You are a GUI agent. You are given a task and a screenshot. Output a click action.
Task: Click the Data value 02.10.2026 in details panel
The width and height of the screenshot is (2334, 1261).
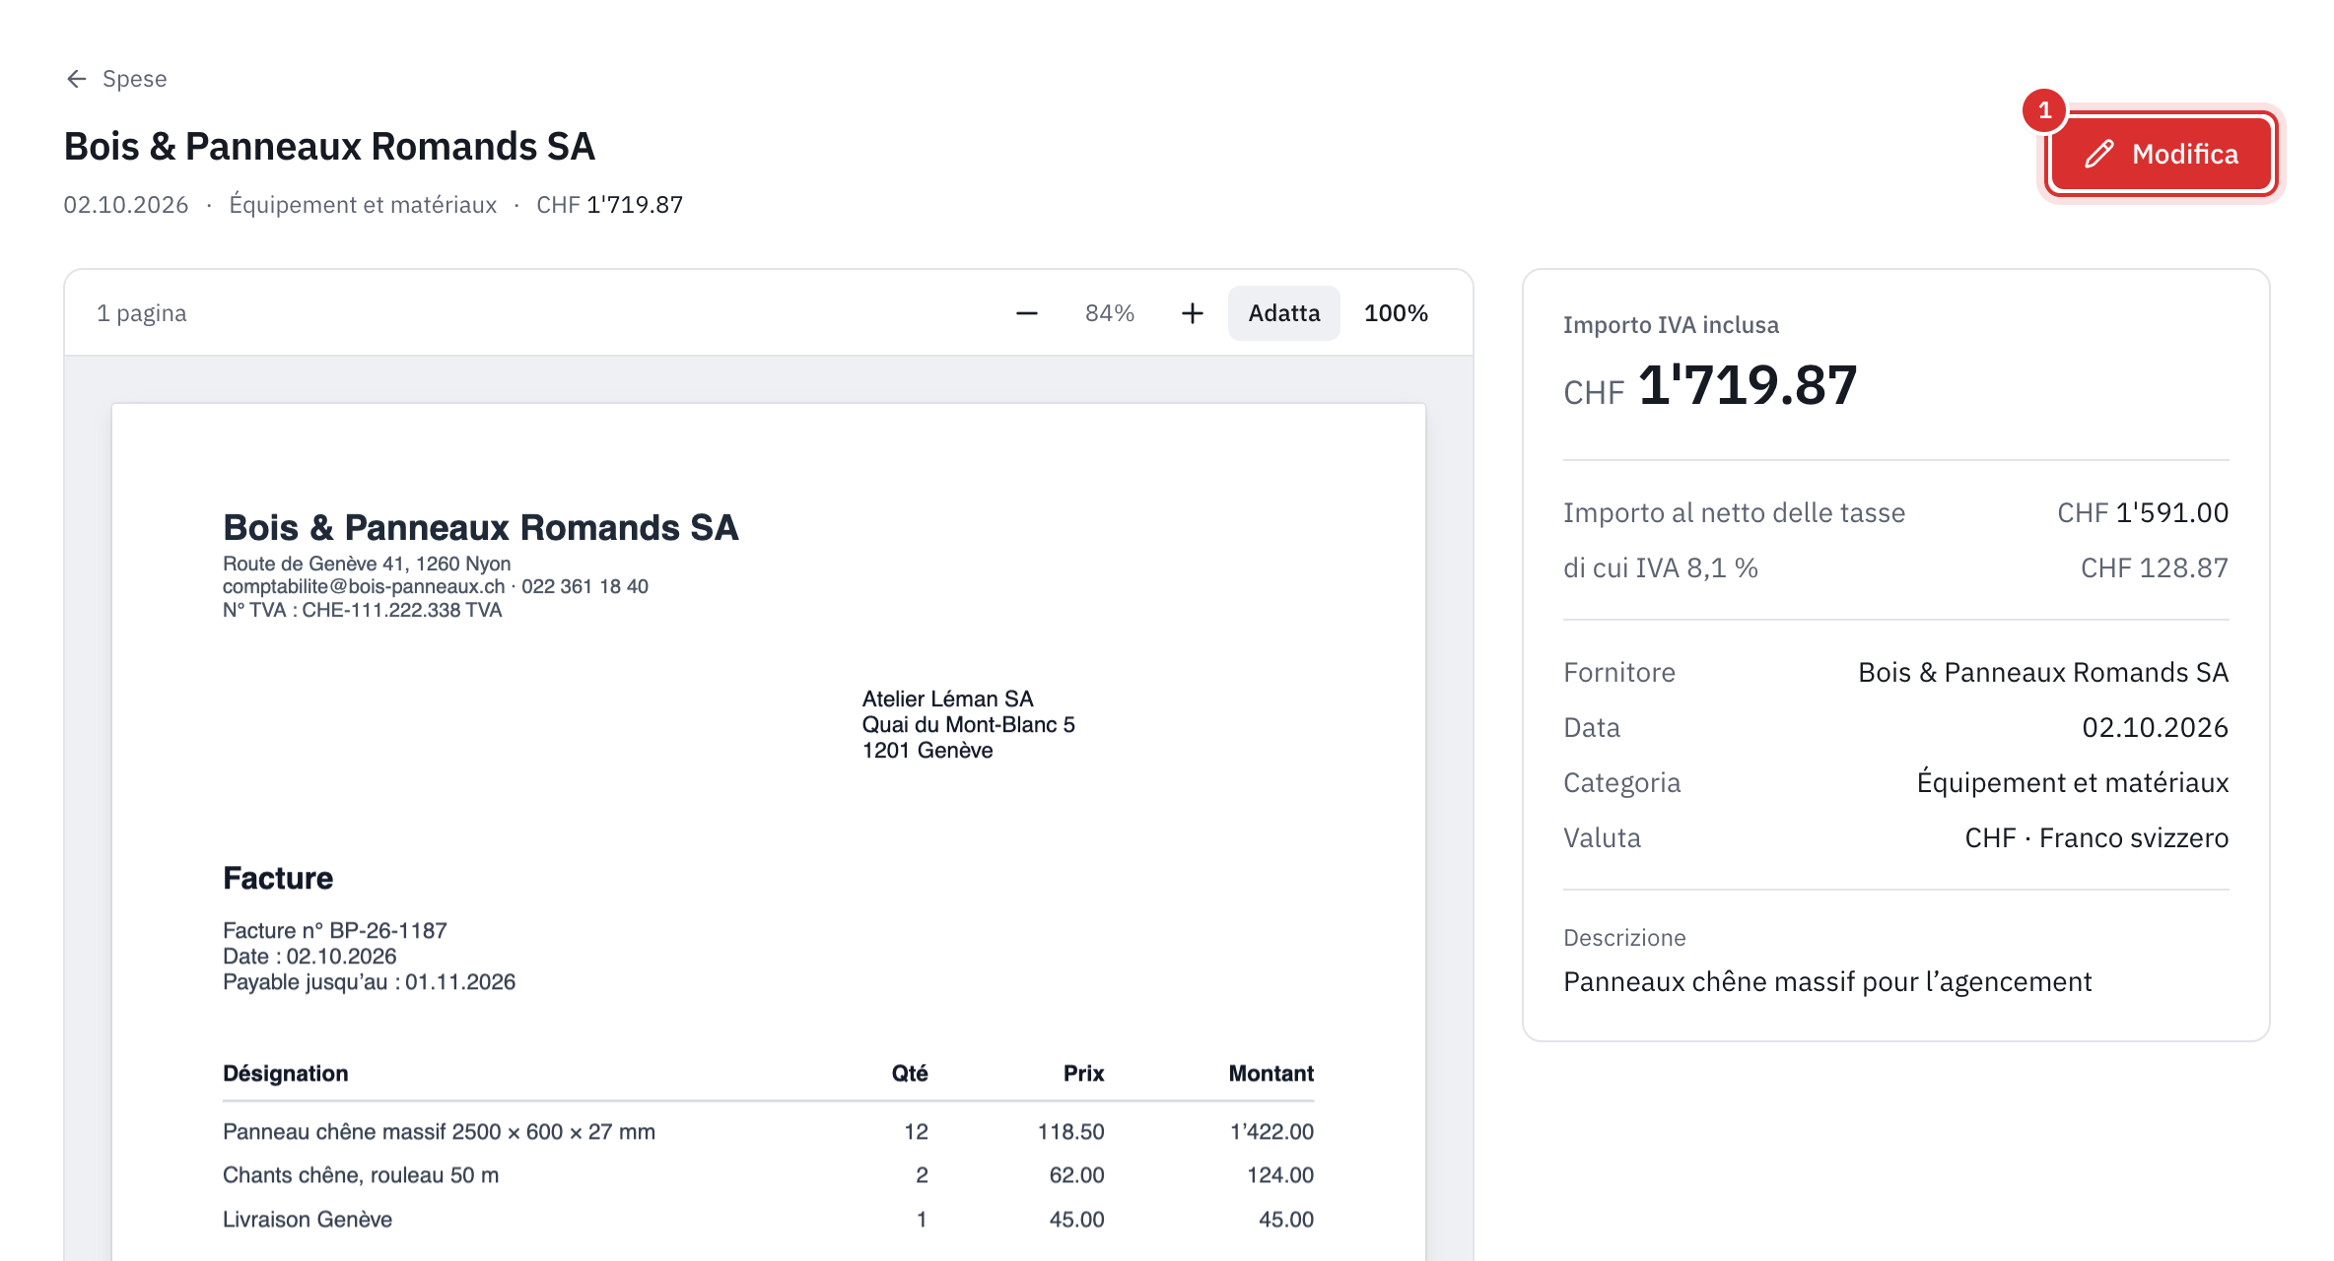pyautogui.click(x=2155, y=727)
